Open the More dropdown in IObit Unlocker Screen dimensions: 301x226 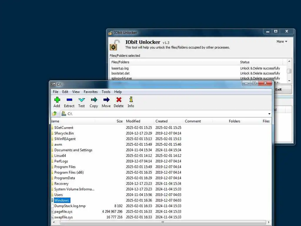(x=282, y=41)
